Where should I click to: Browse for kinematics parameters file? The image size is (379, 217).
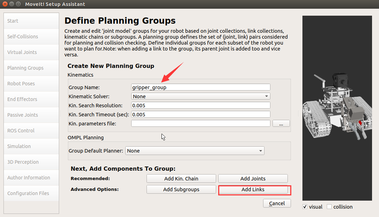pos(281,124)
